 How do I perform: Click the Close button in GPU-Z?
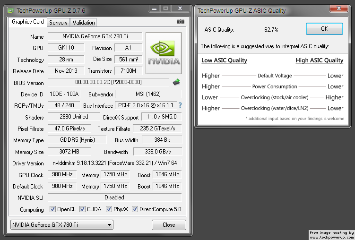[x=169, y=224]
